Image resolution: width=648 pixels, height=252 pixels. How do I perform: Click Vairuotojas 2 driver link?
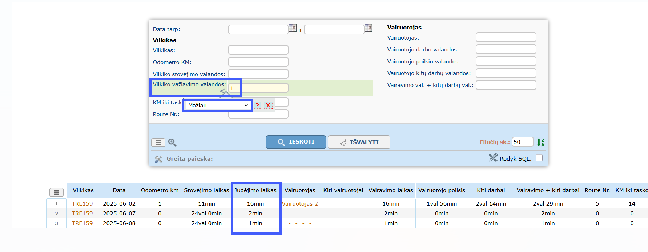300,204
